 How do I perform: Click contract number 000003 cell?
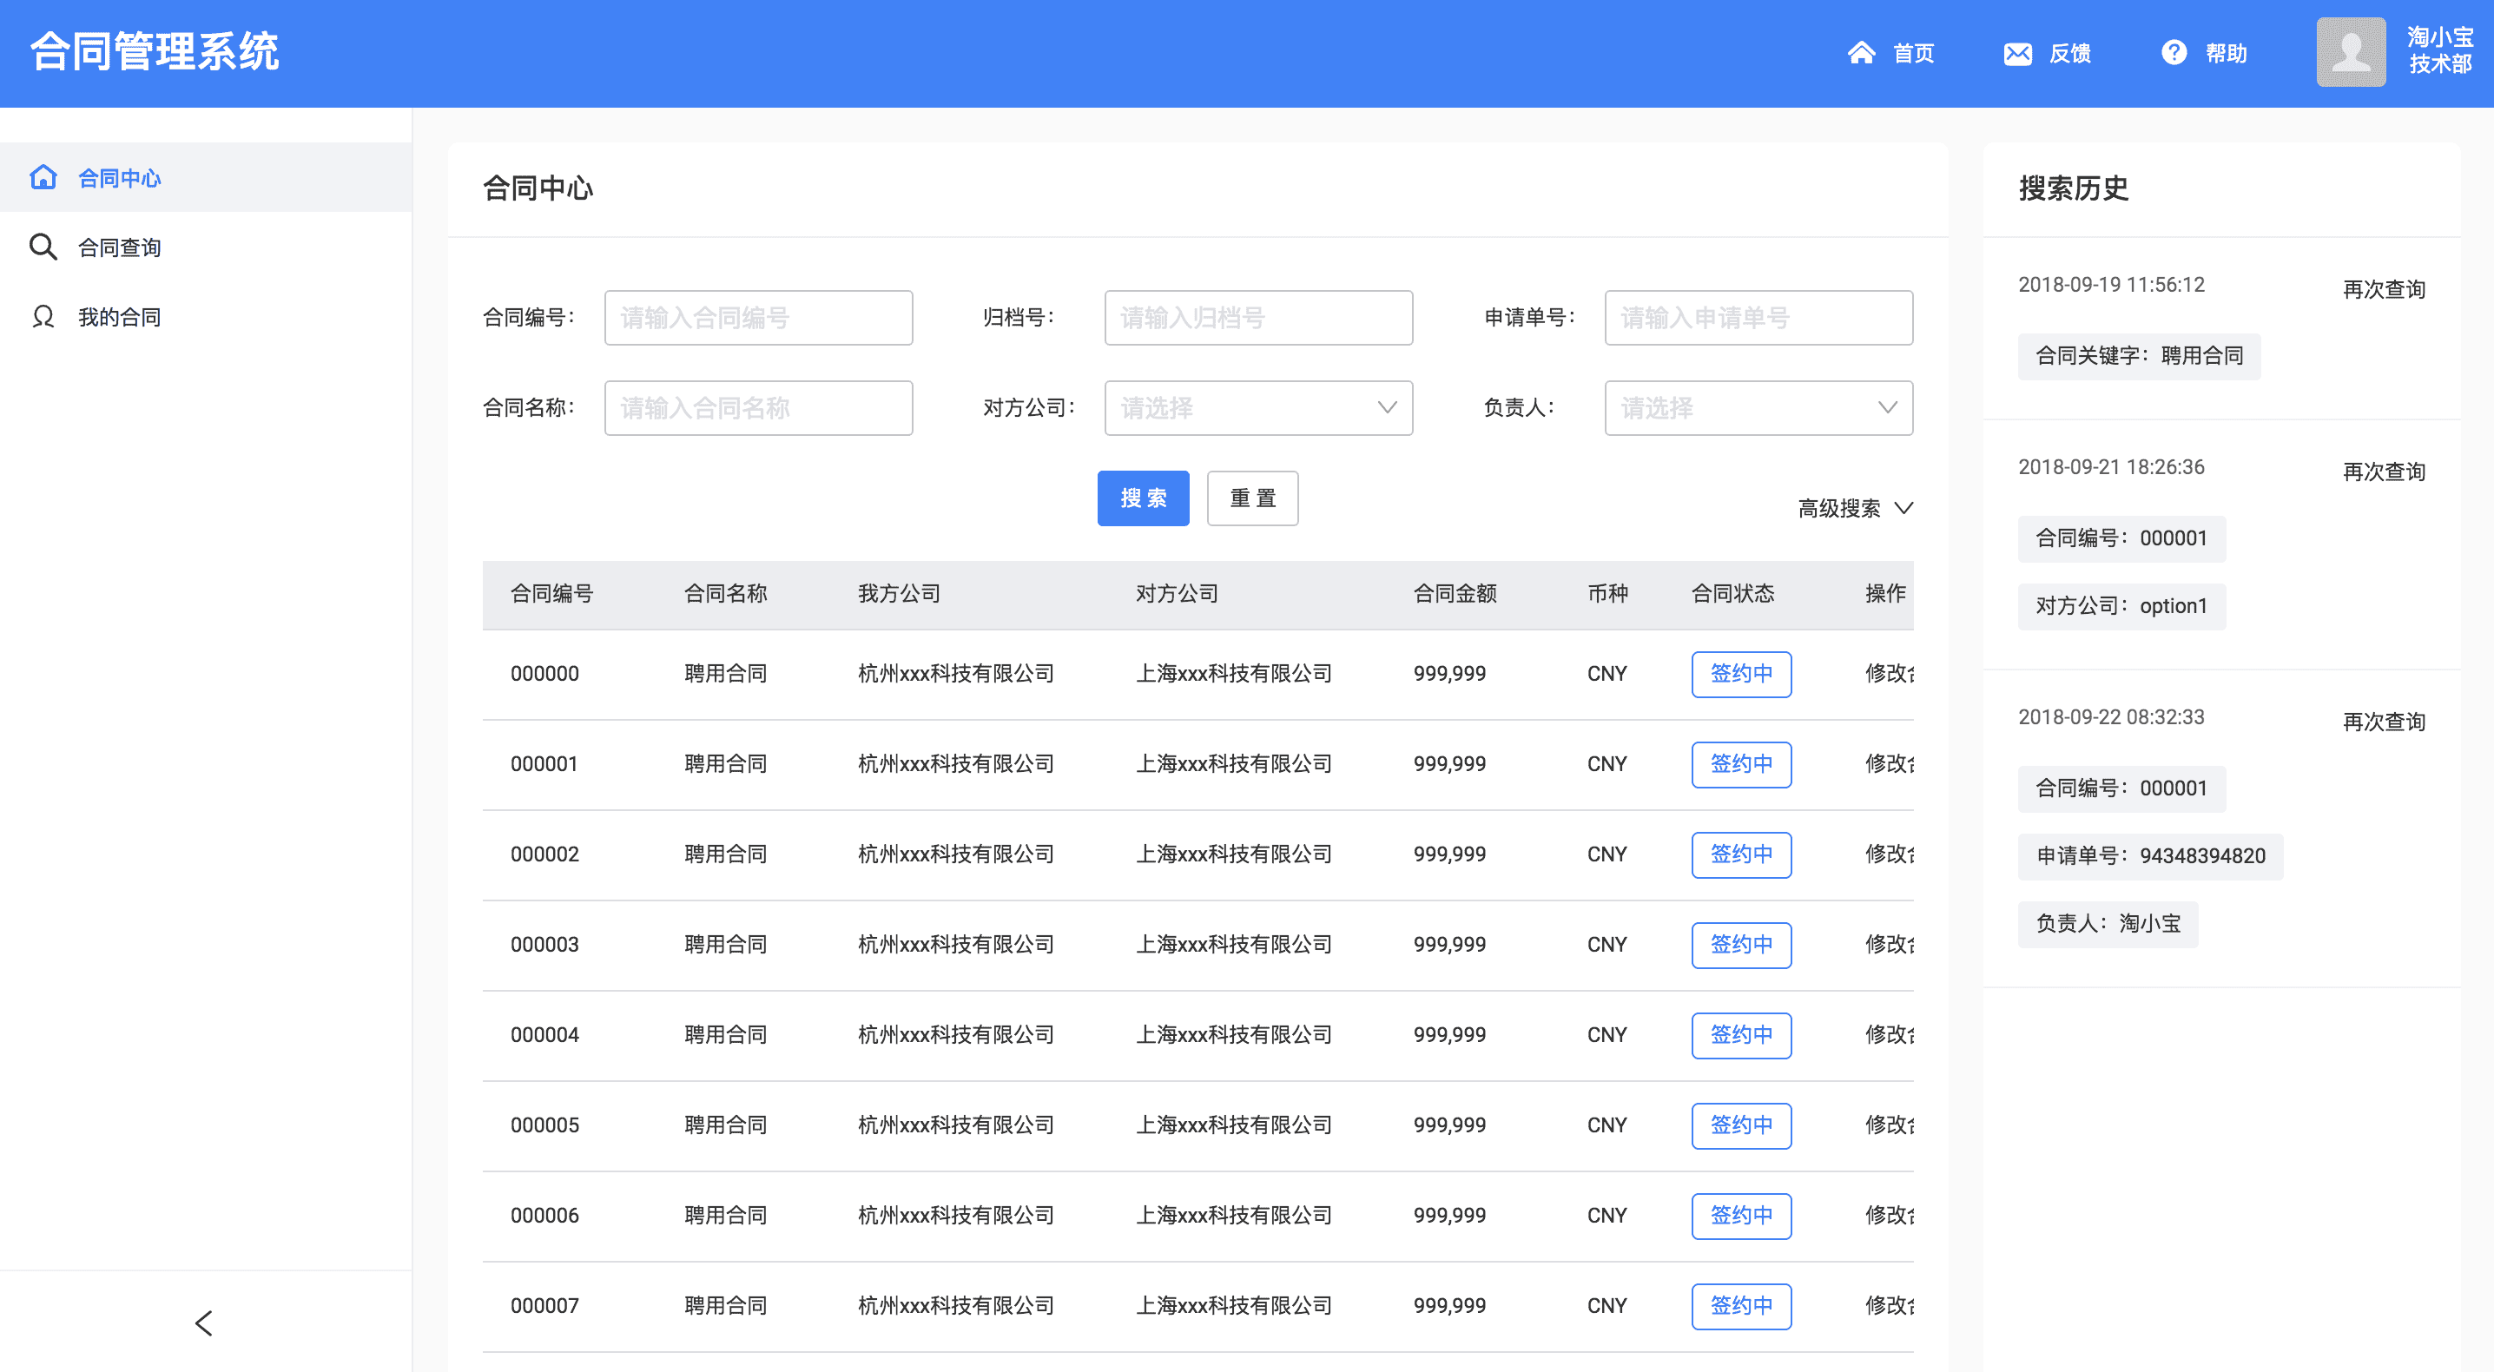tap(545, 945)
